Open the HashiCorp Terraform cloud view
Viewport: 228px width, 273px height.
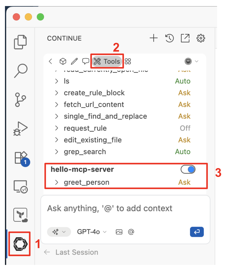coord(20,215)
